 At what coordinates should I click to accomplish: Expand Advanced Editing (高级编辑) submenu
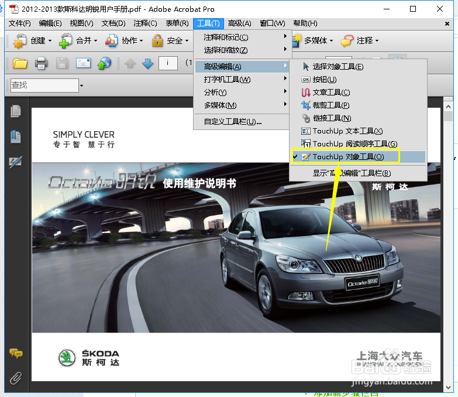pyautogui.click(x=242, y=67)
